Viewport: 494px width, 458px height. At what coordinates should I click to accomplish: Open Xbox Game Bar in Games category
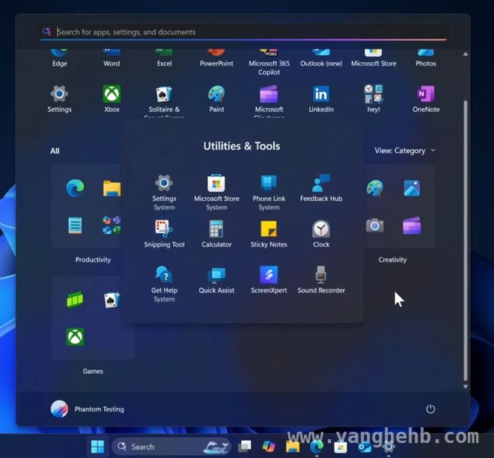[75, 300]
